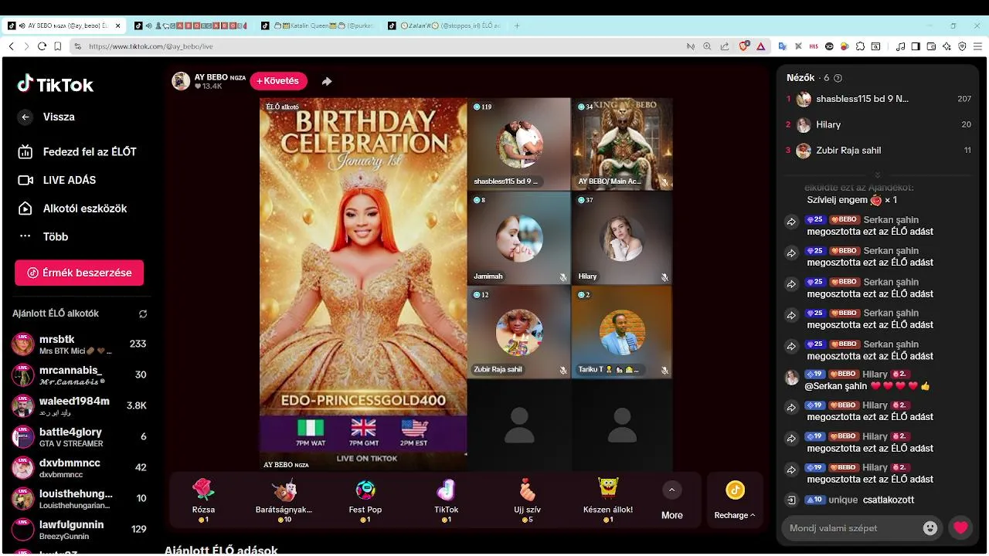
Task: Click muted mic icon on Tariku T tile
Action: coord(664,371)
